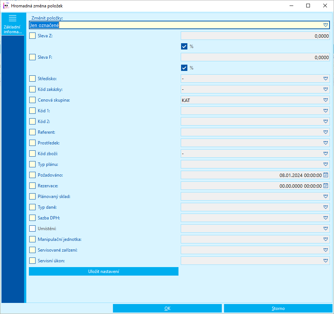Screen dimensions: 334x314
Task: Expand the Kód 2 dropdown
Action: pyautogui.click(x=325, y=121)
